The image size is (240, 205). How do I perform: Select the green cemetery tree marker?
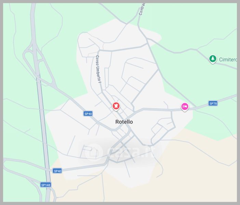(213, 59)
